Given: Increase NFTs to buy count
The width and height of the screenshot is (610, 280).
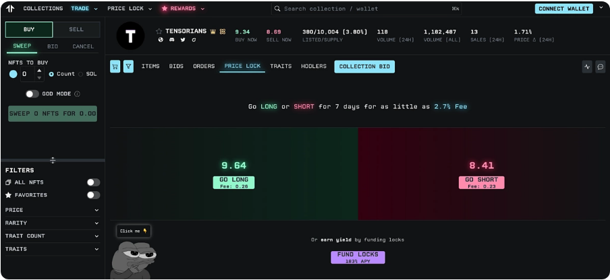Looking at the screenshot, I should point(39,71).
